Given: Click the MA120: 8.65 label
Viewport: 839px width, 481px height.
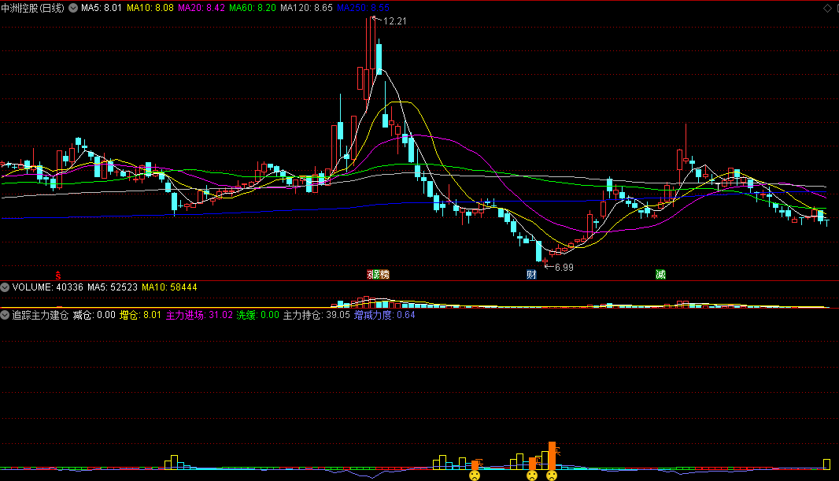Looking at the screenshot, I should tap(307, 8).
